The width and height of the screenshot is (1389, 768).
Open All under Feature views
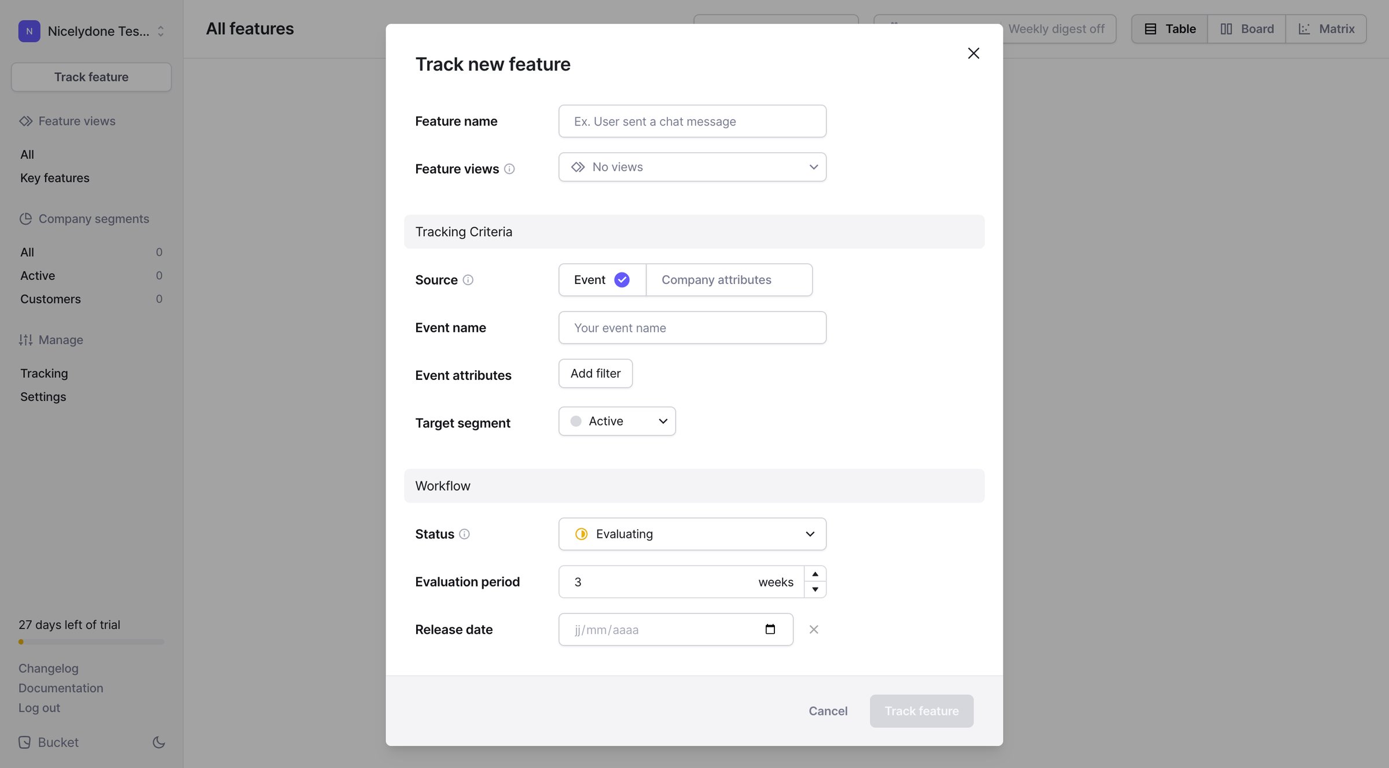(x=27, y=154)
